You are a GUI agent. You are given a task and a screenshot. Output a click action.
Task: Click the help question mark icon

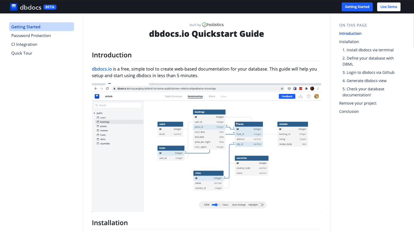point(309,96)
